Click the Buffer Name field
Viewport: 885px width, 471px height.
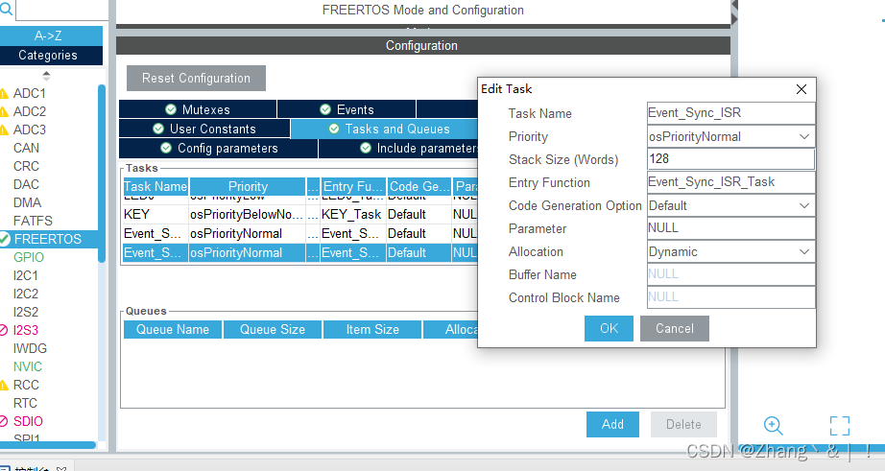730,274
